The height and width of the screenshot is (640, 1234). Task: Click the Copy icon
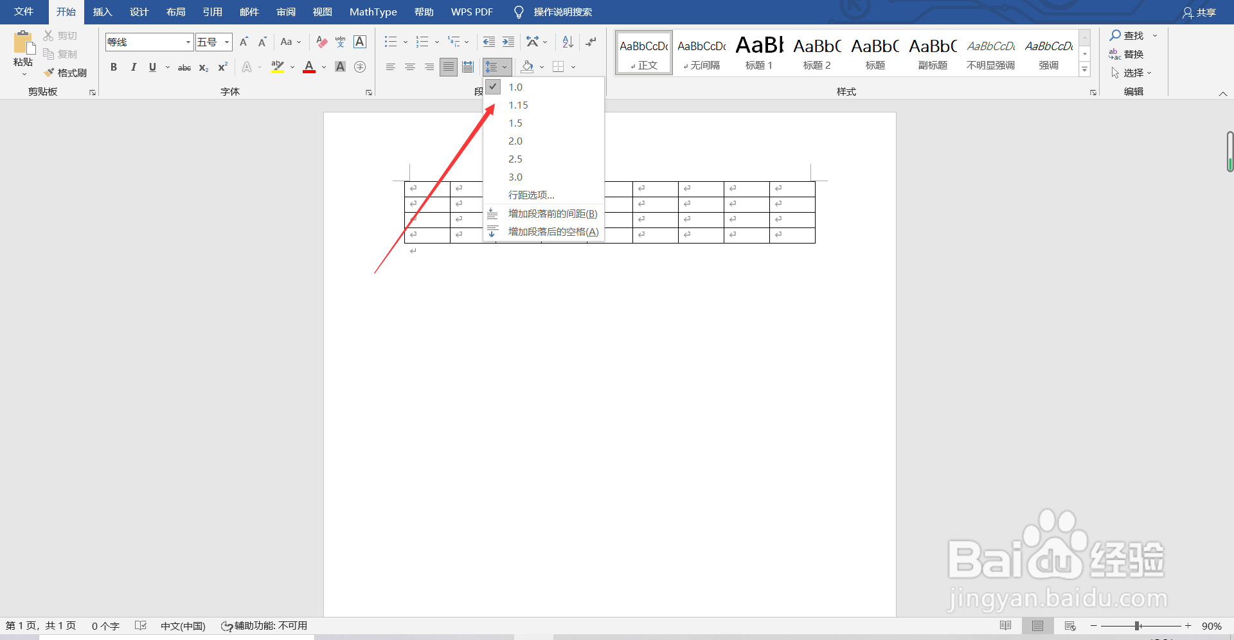point(49,54)
